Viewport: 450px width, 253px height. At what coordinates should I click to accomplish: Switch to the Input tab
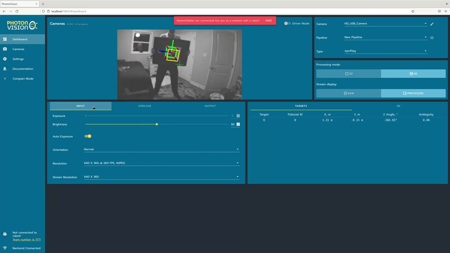81,106
